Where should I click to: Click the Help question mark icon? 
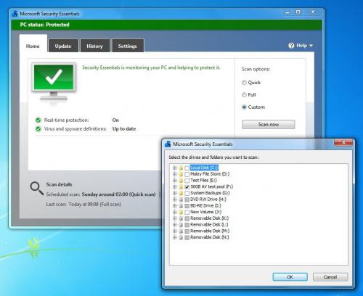pyautogui.click(x=291, y=46)
